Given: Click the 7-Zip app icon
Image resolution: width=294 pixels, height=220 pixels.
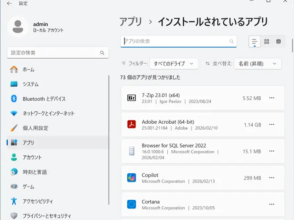Looking at the screenshot, I should click(132, 98).
